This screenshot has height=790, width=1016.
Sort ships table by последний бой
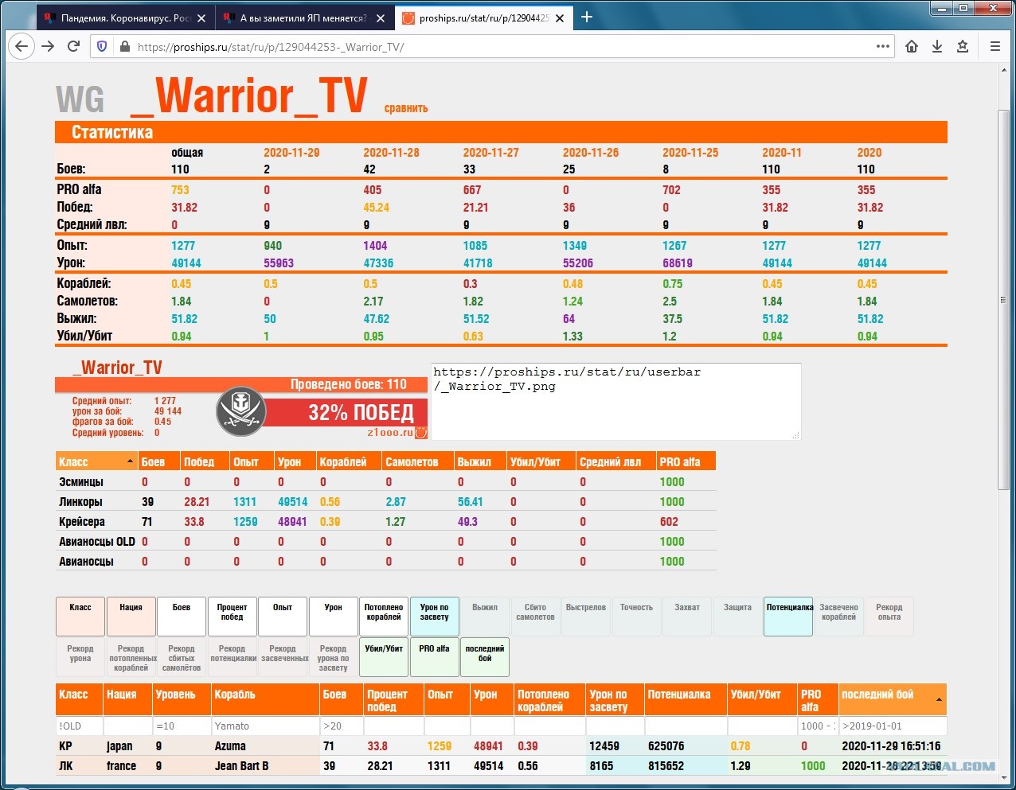pos(892,700)
